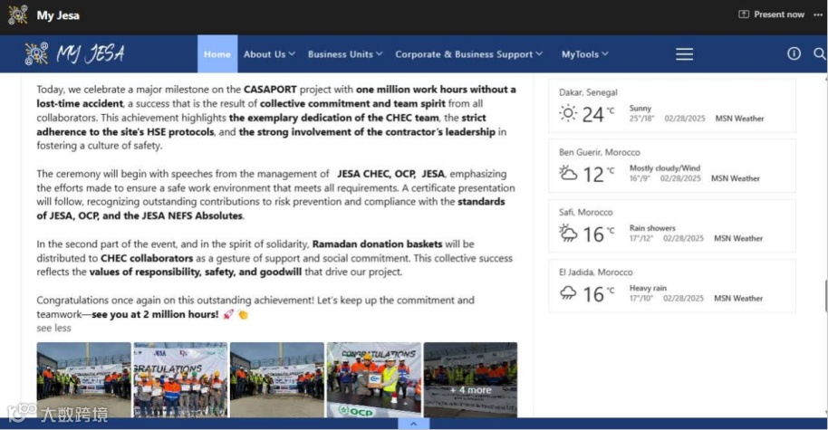The height and width of the screenshot is (430, 828).
Task: Open MSN Weather link for Safi
Action: click(x=738, y=238)
